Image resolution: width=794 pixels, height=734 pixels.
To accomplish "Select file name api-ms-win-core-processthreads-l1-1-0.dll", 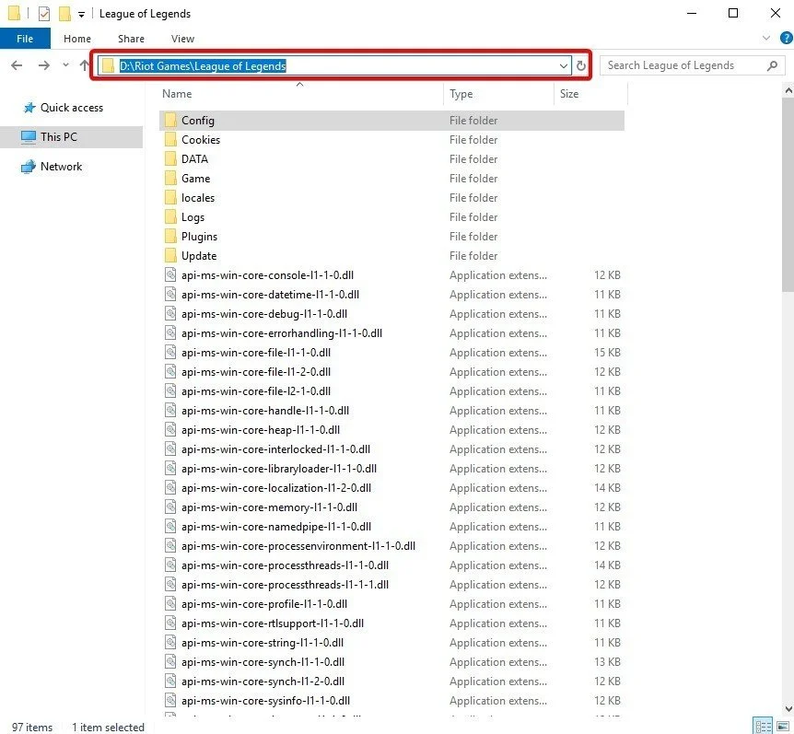I will 285,565.
